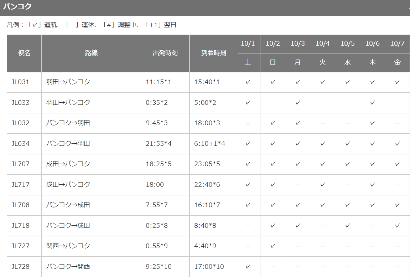Click the 月 weekday header
Viewport: 410px width, 277px height.
pos(297,62)
